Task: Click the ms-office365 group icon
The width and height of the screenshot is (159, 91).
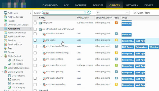Action: (40, 29)
